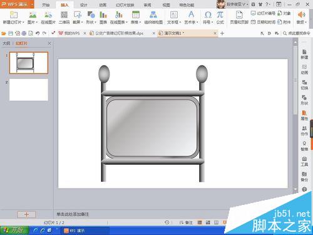Open the Transition (切换) side panel icon

pyautogui.click(x=304, y=85)
